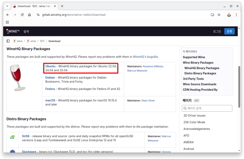
Task: Go forward to next page
Action: coord(15,15)
